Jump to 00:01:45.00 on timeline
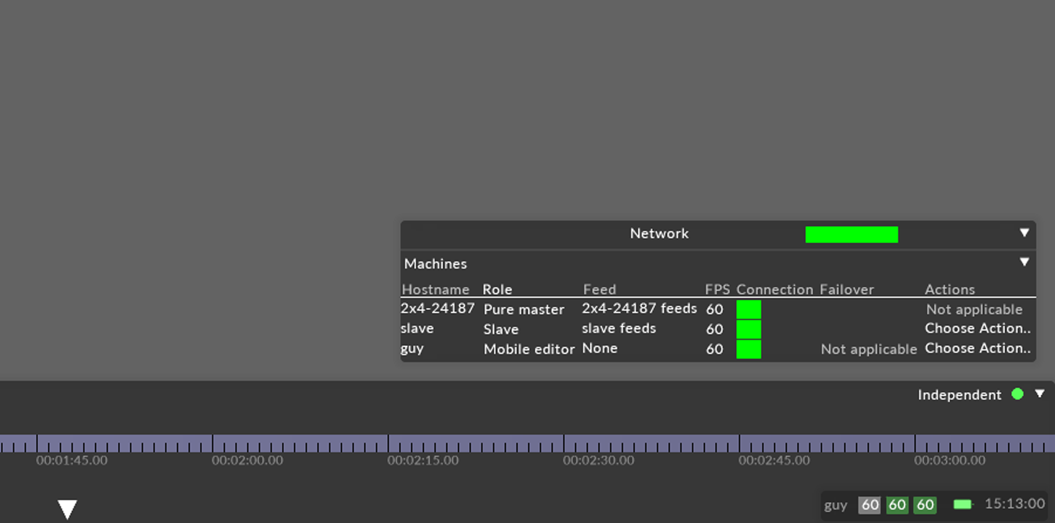This screenshot has height=523, width=1055. click(72, 461)
